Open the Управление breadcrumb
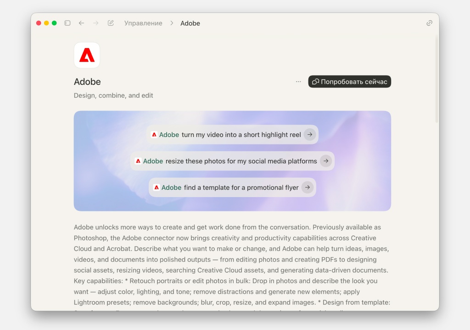The height and width of the screenshot is (330, 470). [143, 23]
